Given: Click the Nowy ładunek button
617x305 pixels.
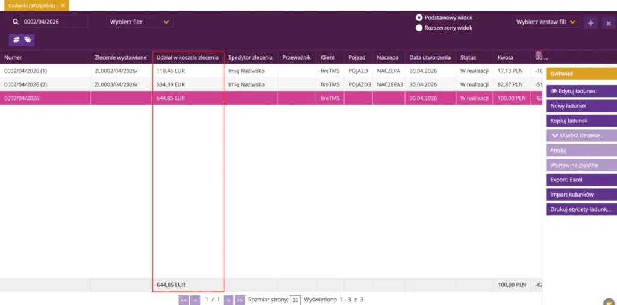Looking at the screenshot, I should click(581, 106).
